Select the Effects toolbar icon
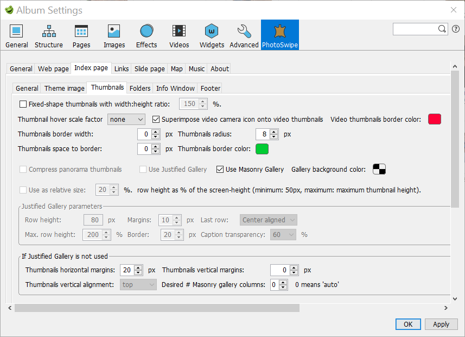 click(146, 35)
